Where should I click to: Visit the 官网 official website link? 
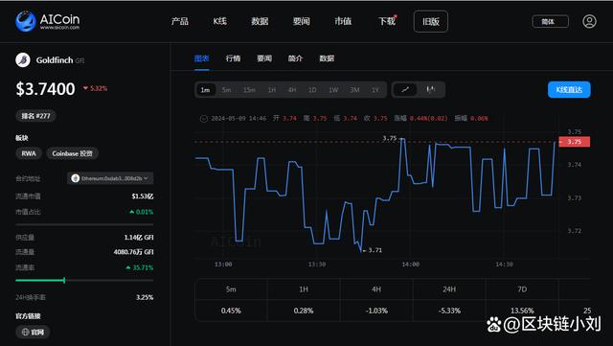click(33, 332)
